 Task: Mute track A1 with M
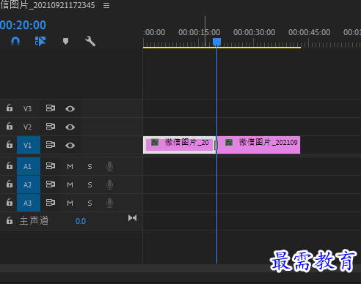pos(70,167)
